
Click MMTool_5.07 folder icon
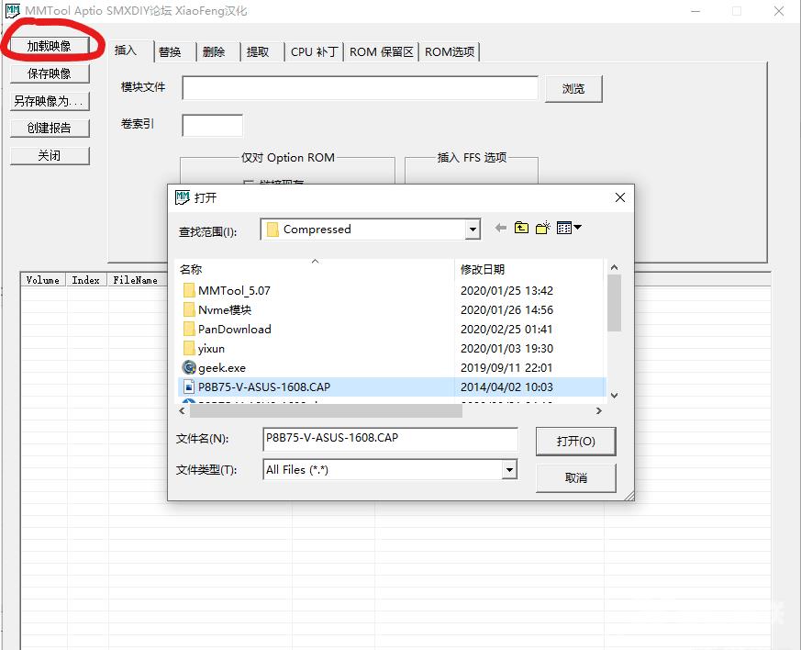click(188, 291)
